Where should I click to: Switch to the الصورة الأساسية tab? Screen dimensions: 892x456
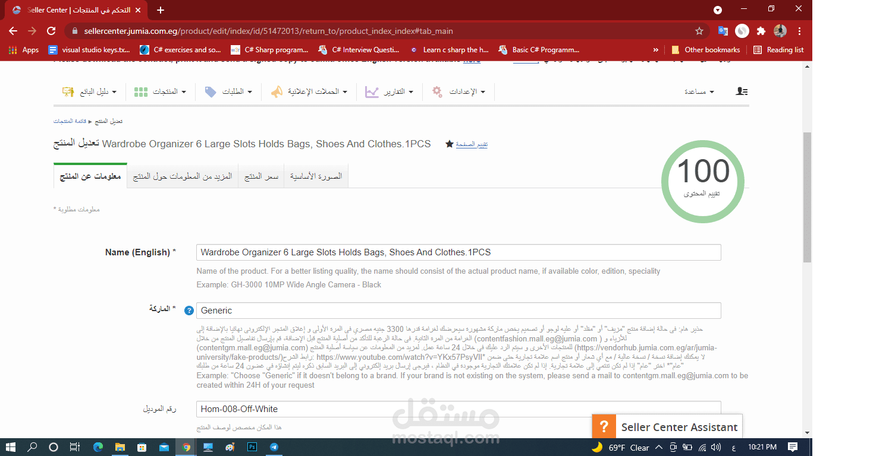(x=316, y=176)
